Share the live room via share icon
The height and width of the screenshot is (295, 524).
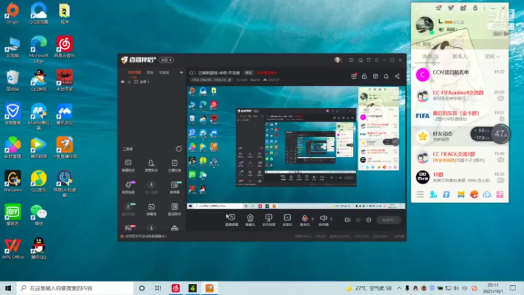pyautogui.click(x=397, y=76)
